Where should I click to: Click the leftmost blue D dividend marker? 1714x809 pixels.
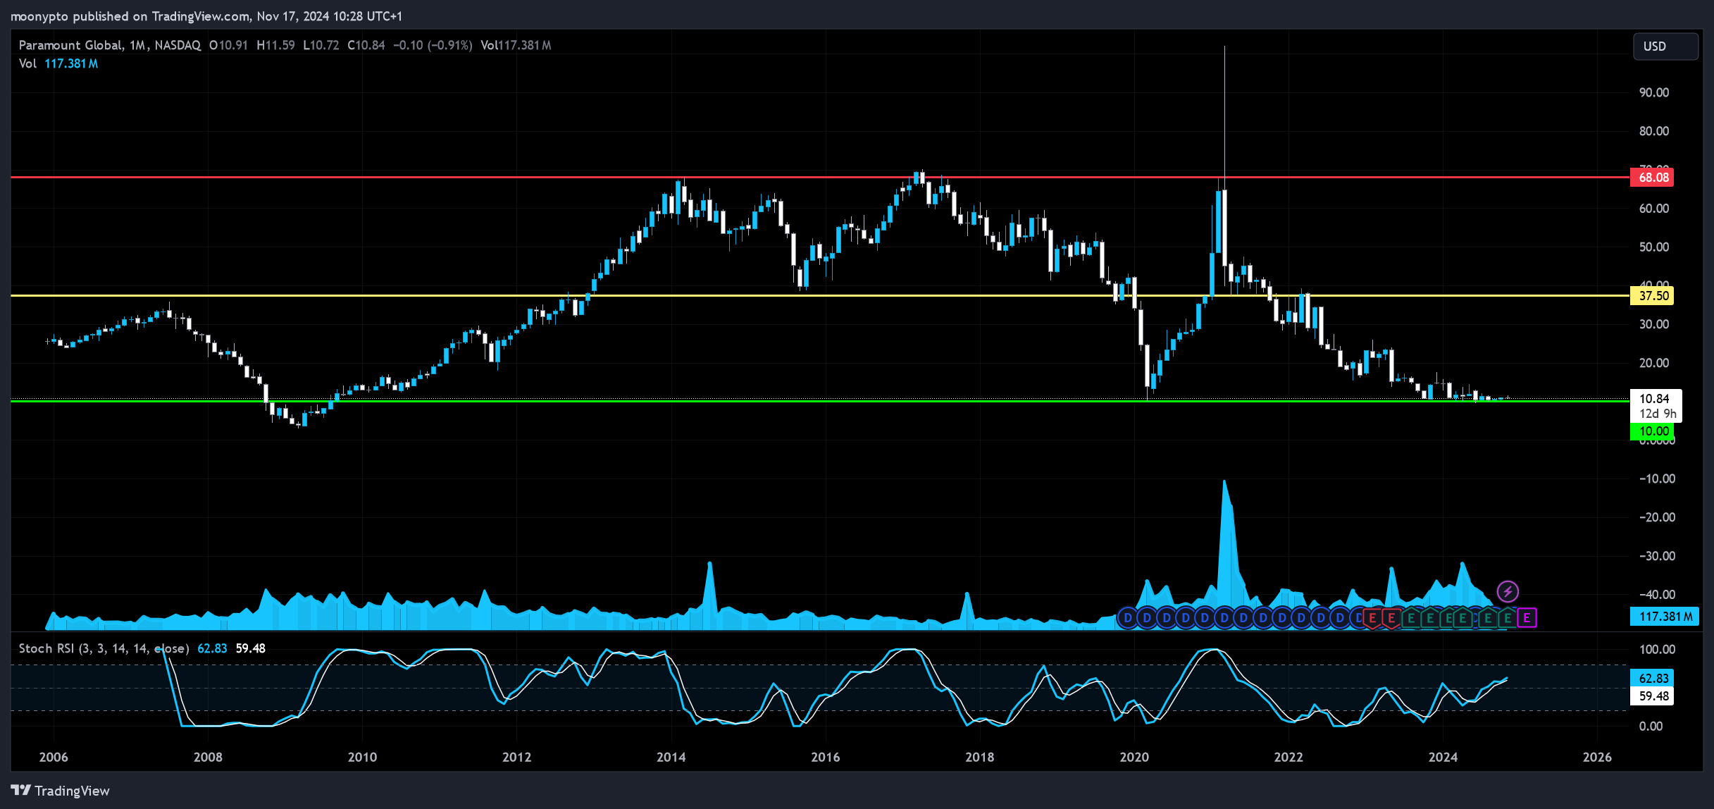(1127, 618)
